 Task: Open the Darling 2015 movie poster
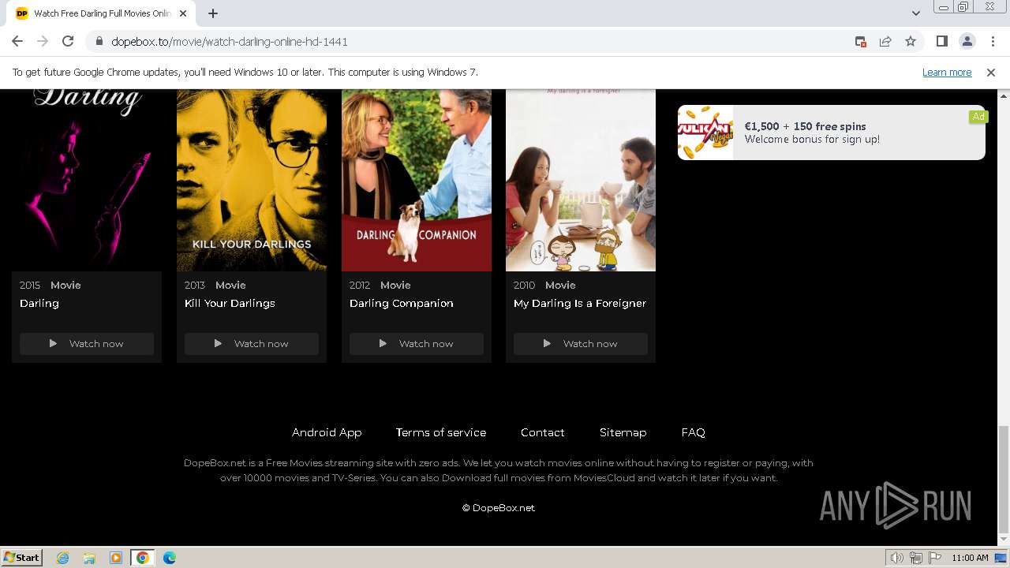(x=87, y=180)
